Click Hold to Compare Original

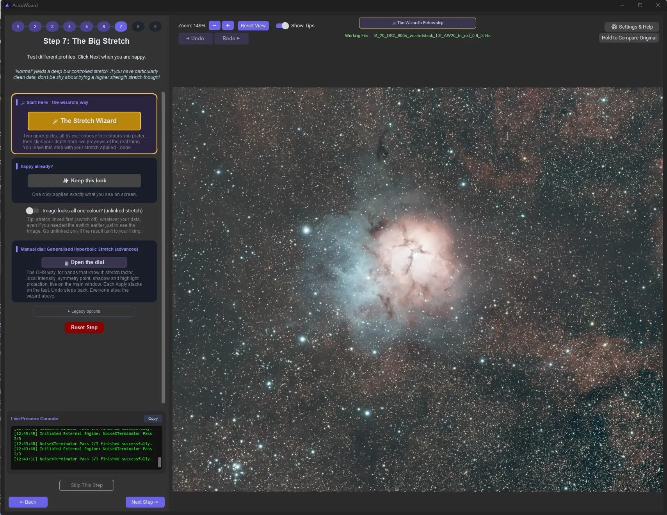coord(629,38)
